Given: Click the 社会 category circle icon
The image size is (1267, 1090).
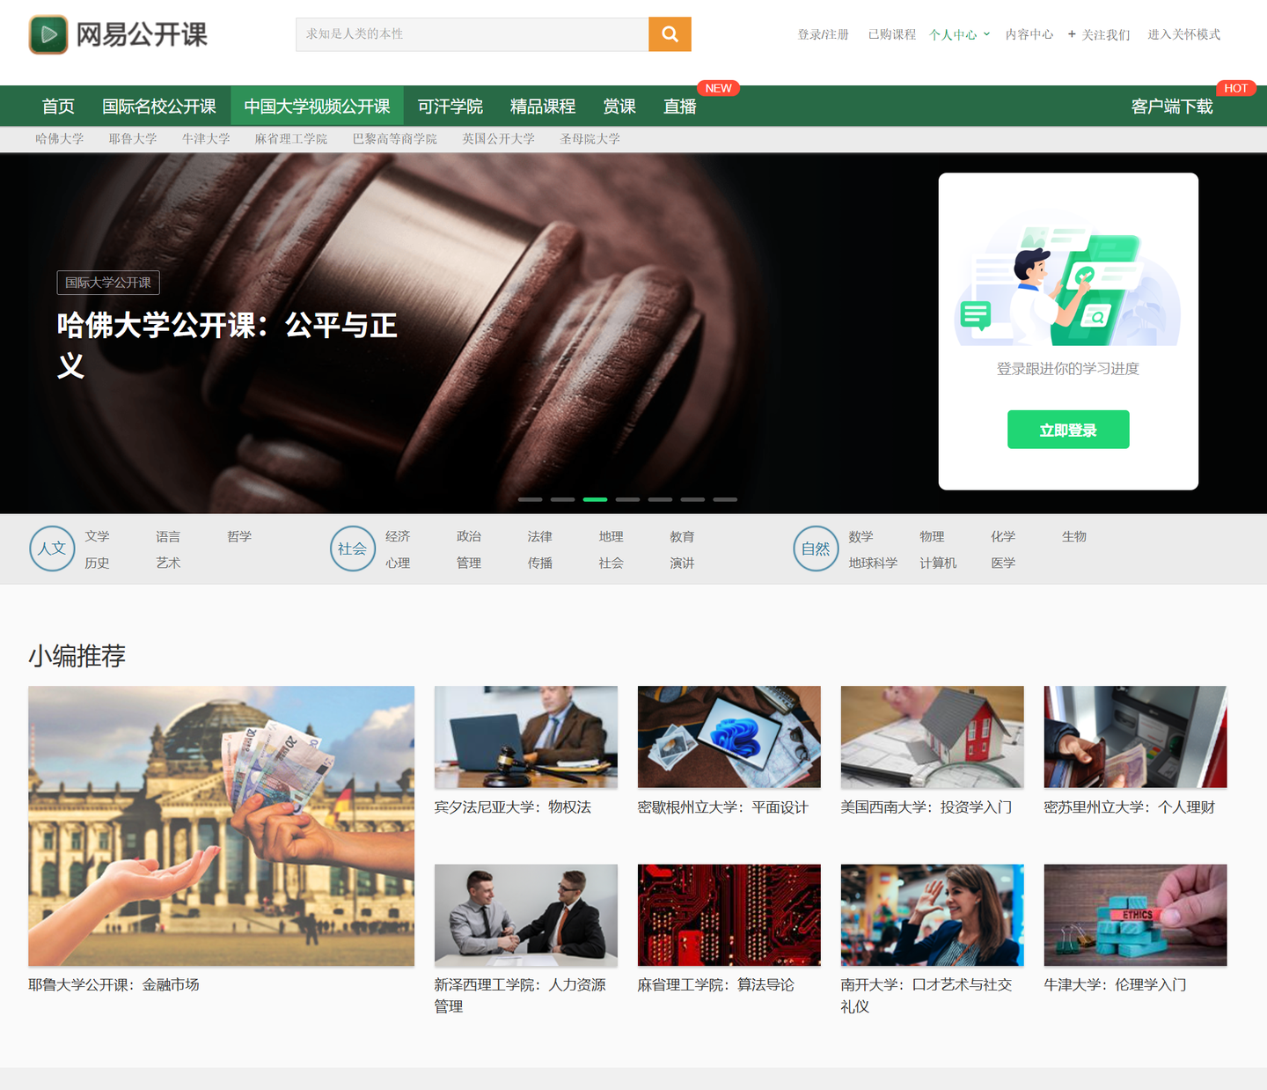Looking at the screenshot, I should pos(353,549).
